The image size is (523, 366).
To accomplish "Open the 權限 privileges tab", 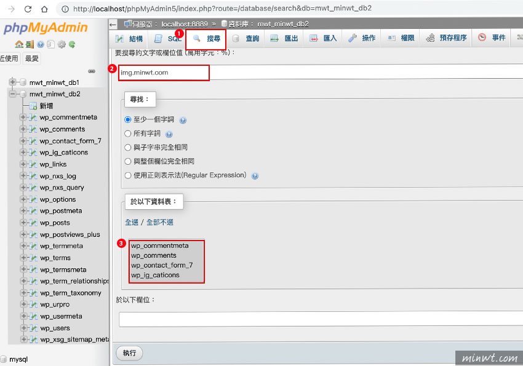I will click(x=401, y=39).
